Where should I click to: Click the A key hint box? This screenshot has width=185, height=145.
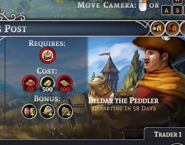pyautogui.click(x=166, y=10)
